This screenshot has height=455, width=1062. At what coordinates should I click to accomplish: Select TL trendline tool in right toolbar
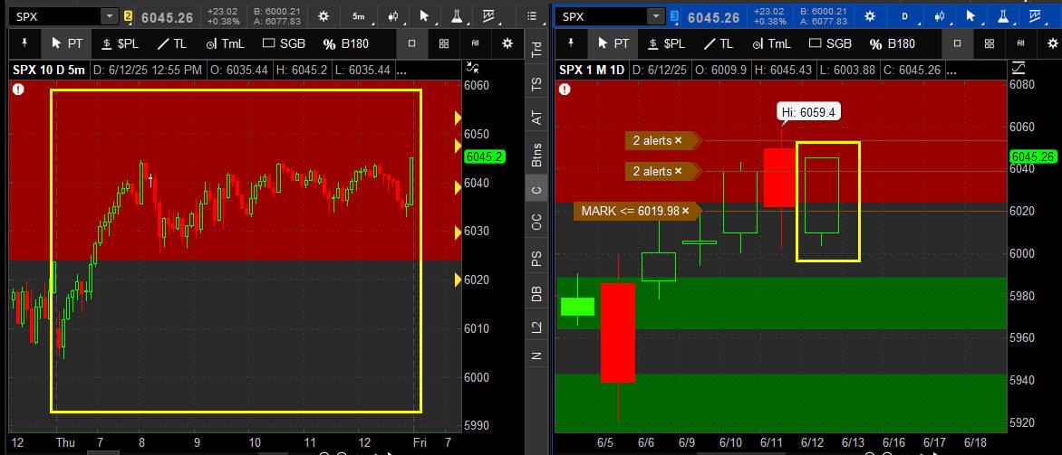coord(718,43)
